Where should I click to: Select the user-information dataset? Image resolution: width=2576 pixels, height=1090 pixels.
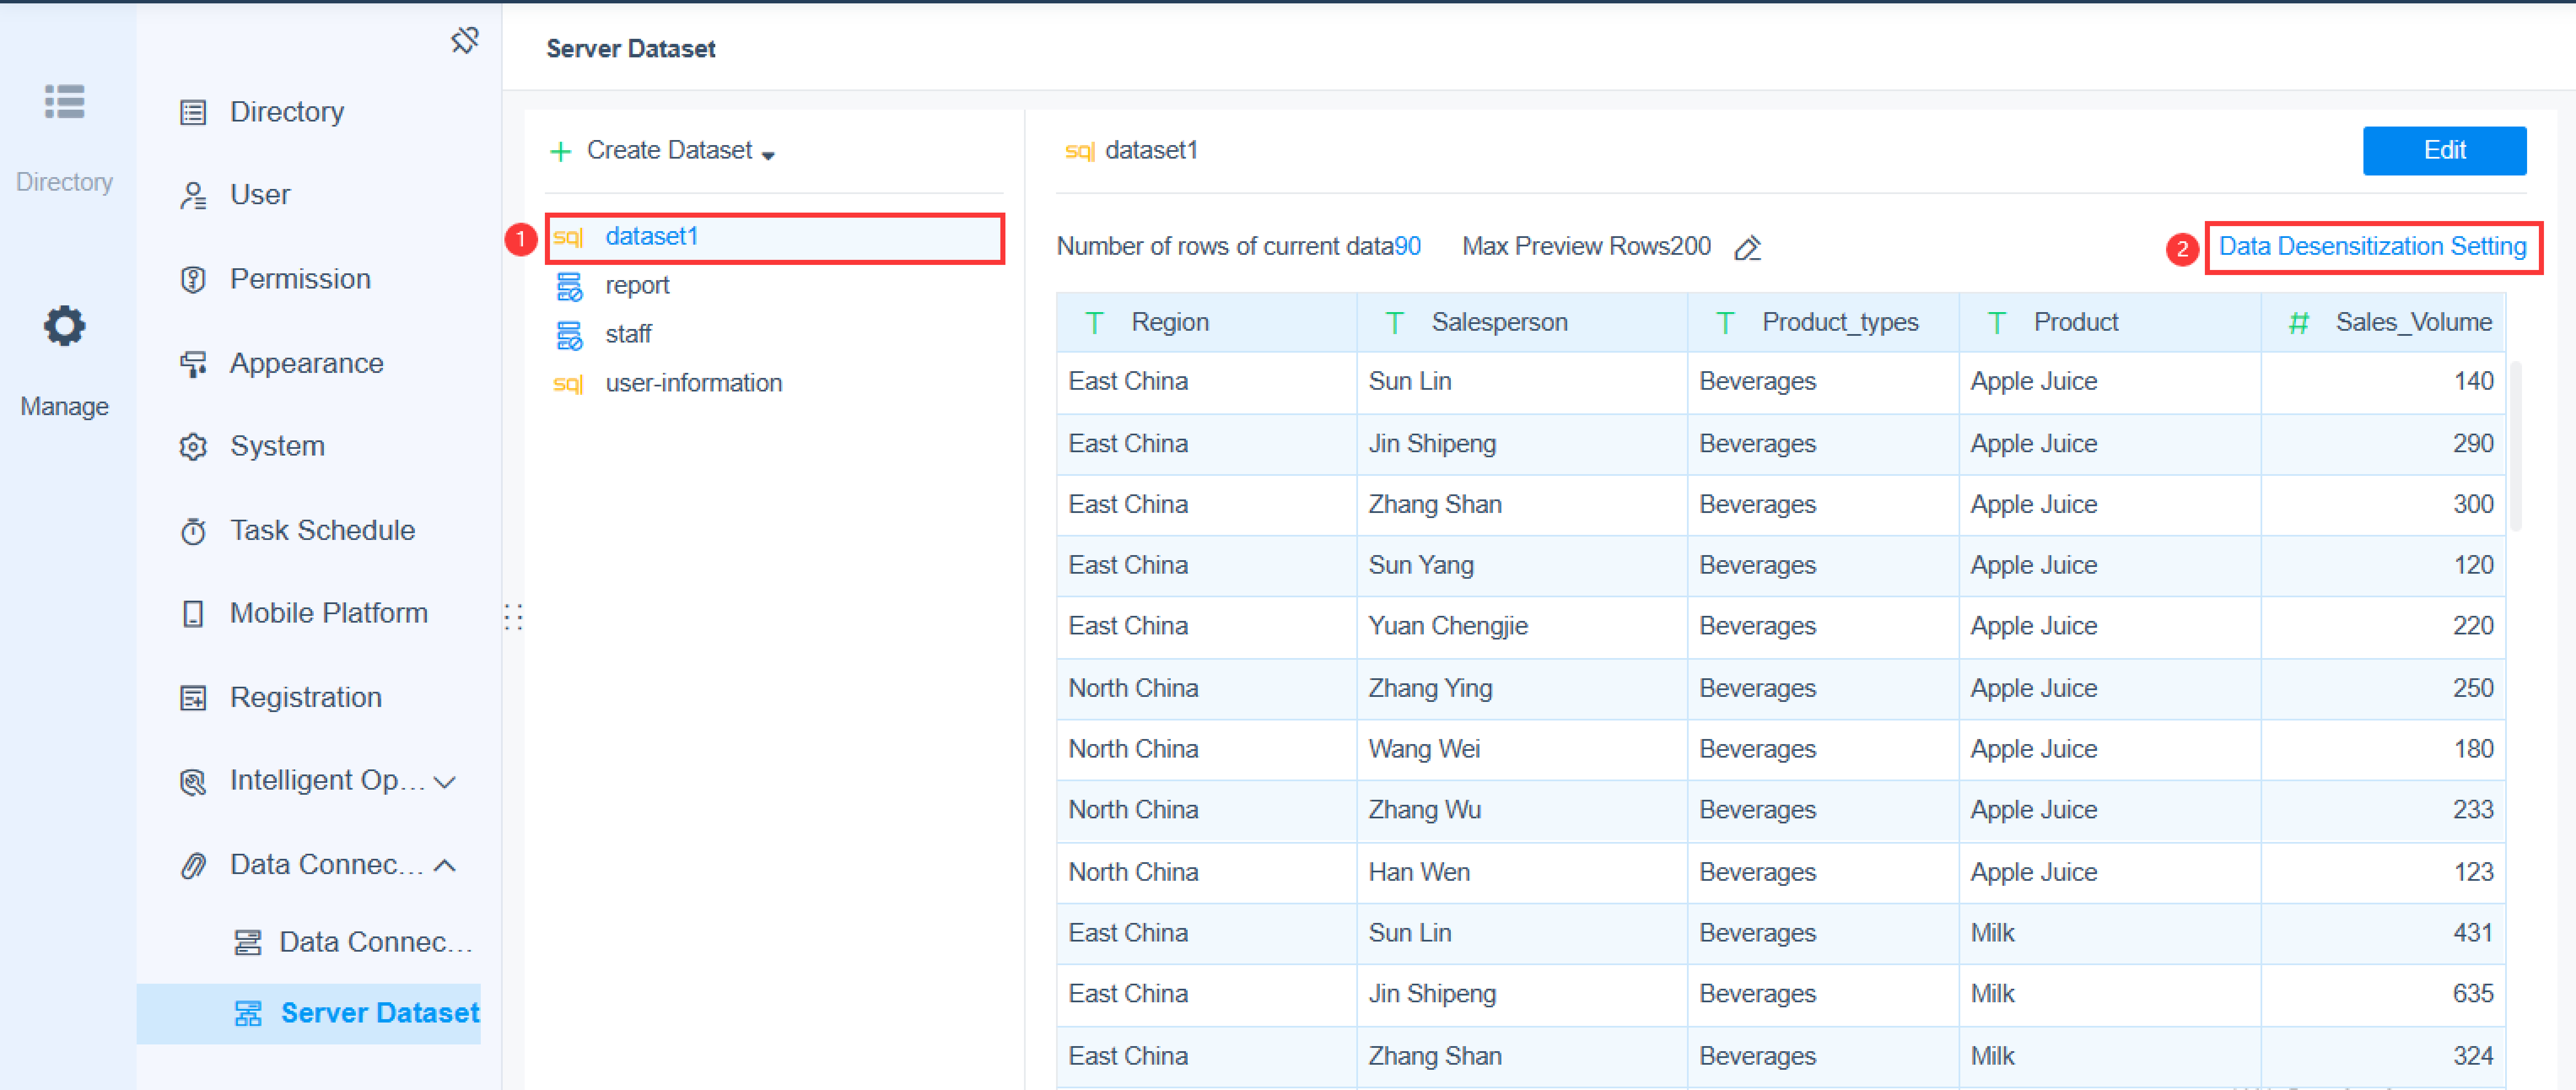point(693,383)
